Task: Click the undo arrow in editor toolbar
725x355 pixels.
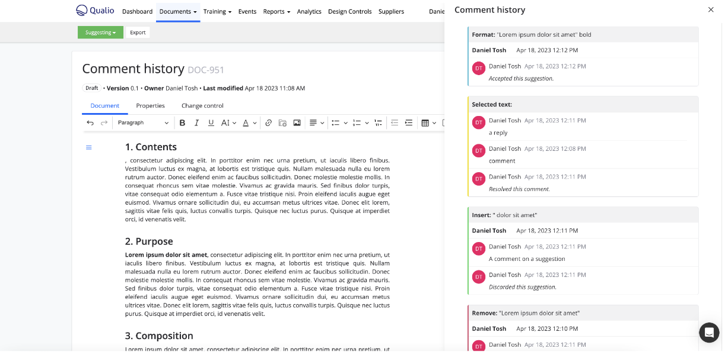Action: tap(90, 123)
